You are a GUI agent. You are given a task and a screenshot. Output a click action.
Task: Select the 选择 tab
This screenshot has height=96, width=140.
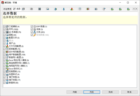point(17,9)
